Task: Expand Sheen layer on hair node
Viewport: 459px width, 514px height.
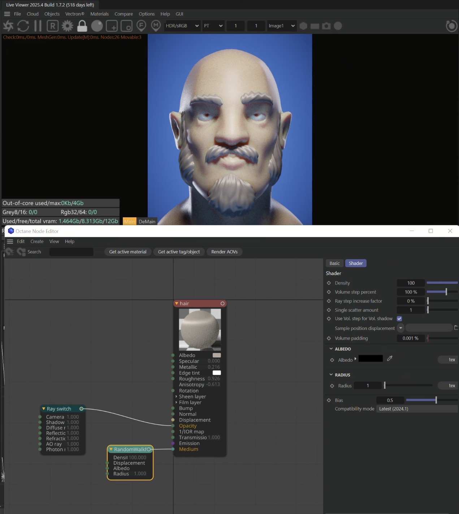Action: pyautogui.click(x=176, y=396)
